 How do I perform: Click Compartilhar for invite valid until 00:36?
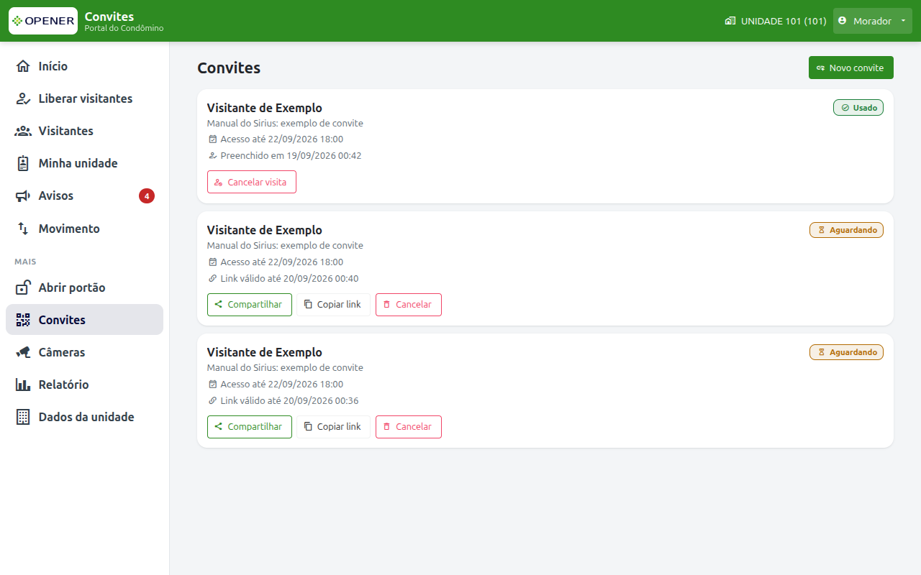pos(250,426)
